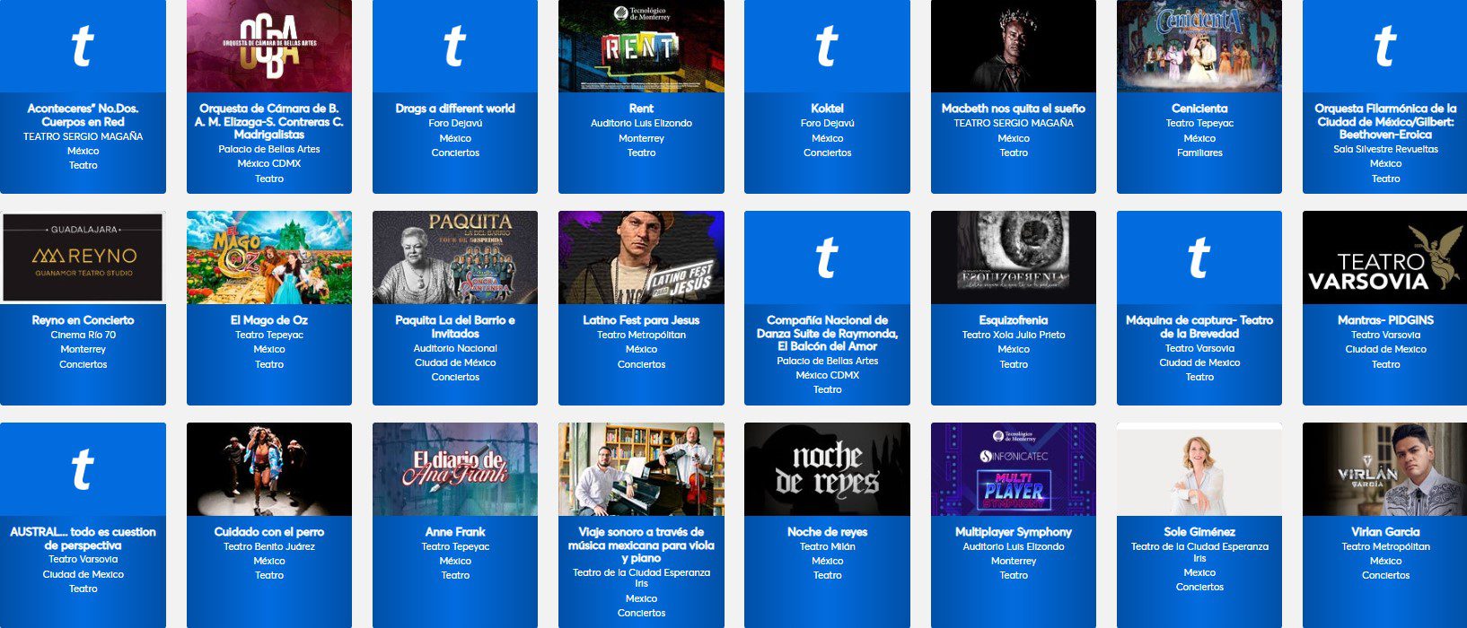Click the Foro Dejavú venue under Koktel
The image size is (1467, 628).
click(827, 123)
